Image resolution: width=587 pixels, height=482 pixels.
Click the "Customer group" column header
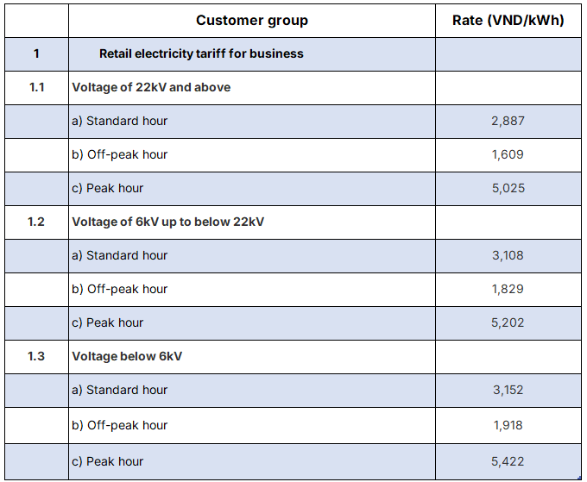tap(251, 21)
